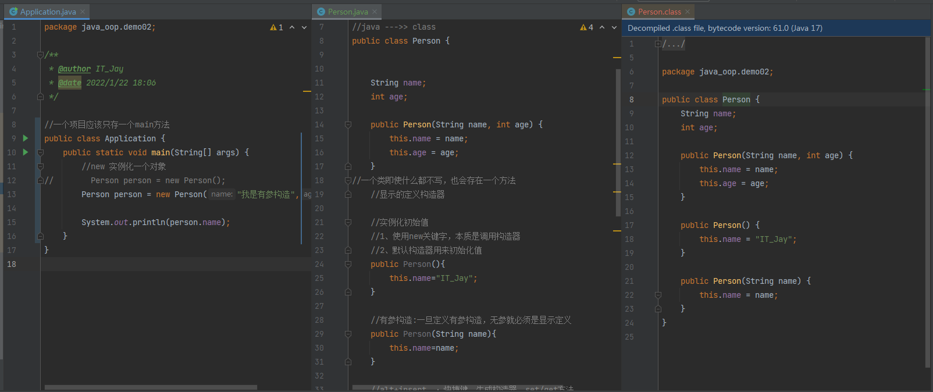Click 'package java_oop.demo02;' in Application.java
933x392 pixels.
(100, 27)
